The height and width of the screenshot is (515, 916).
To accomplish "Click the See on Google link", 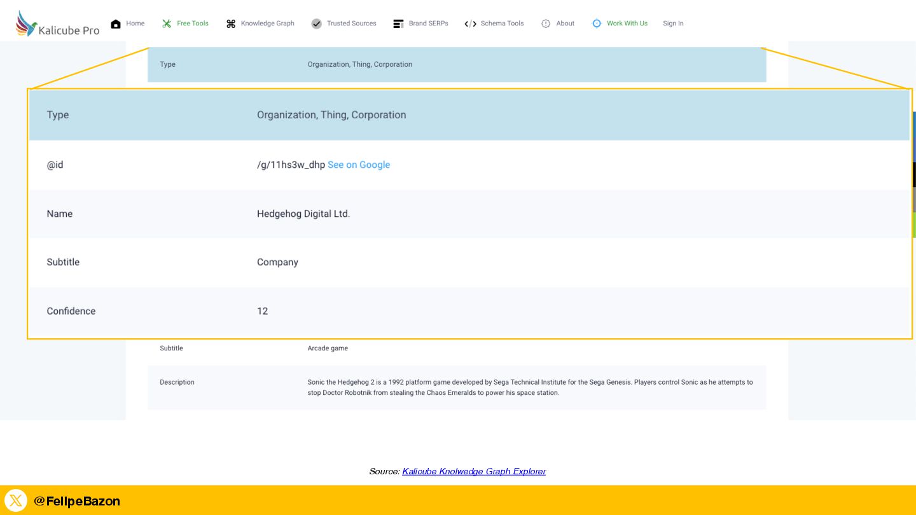I will pos(359,165).
